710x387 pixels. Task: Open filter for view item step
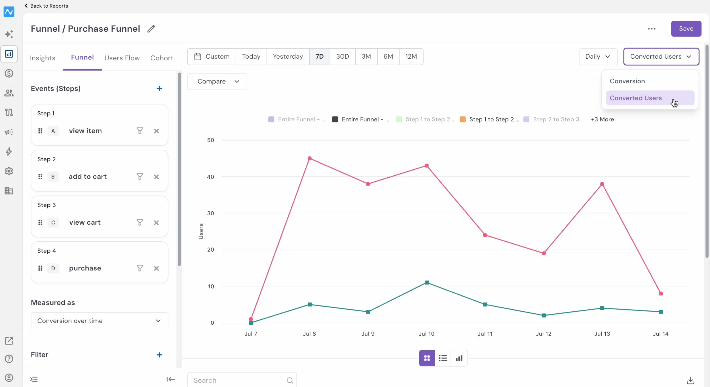(140, 131)
